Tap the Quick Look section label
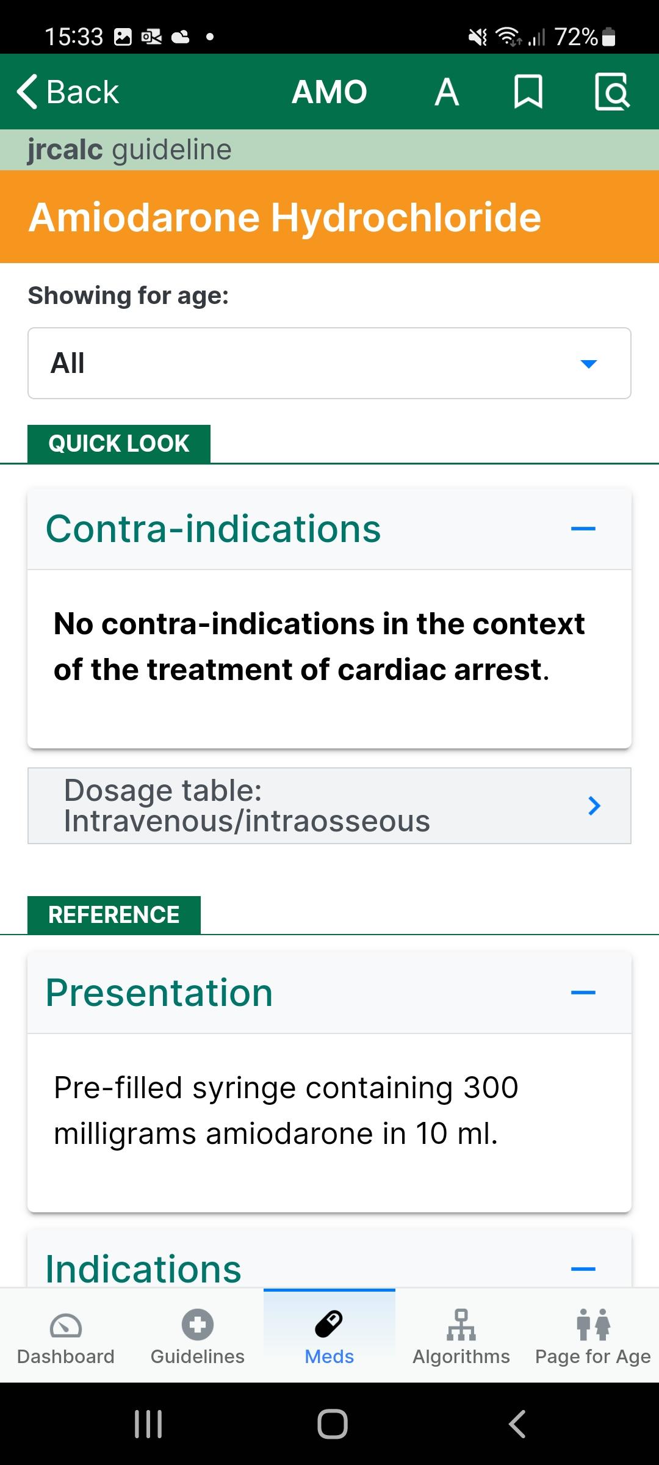The image size is (659, 1465). (x=119, y=444)
